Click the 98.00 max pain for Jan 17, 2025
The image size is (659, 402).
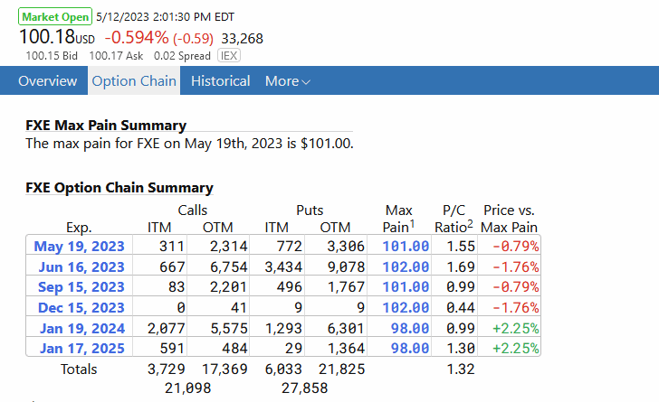[x=410, y=348]
